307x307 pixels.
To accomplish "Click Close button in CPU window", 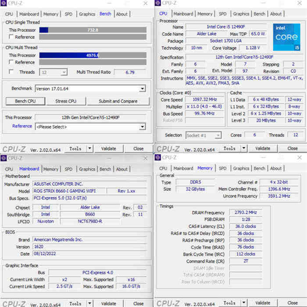I will click(293, 148).
